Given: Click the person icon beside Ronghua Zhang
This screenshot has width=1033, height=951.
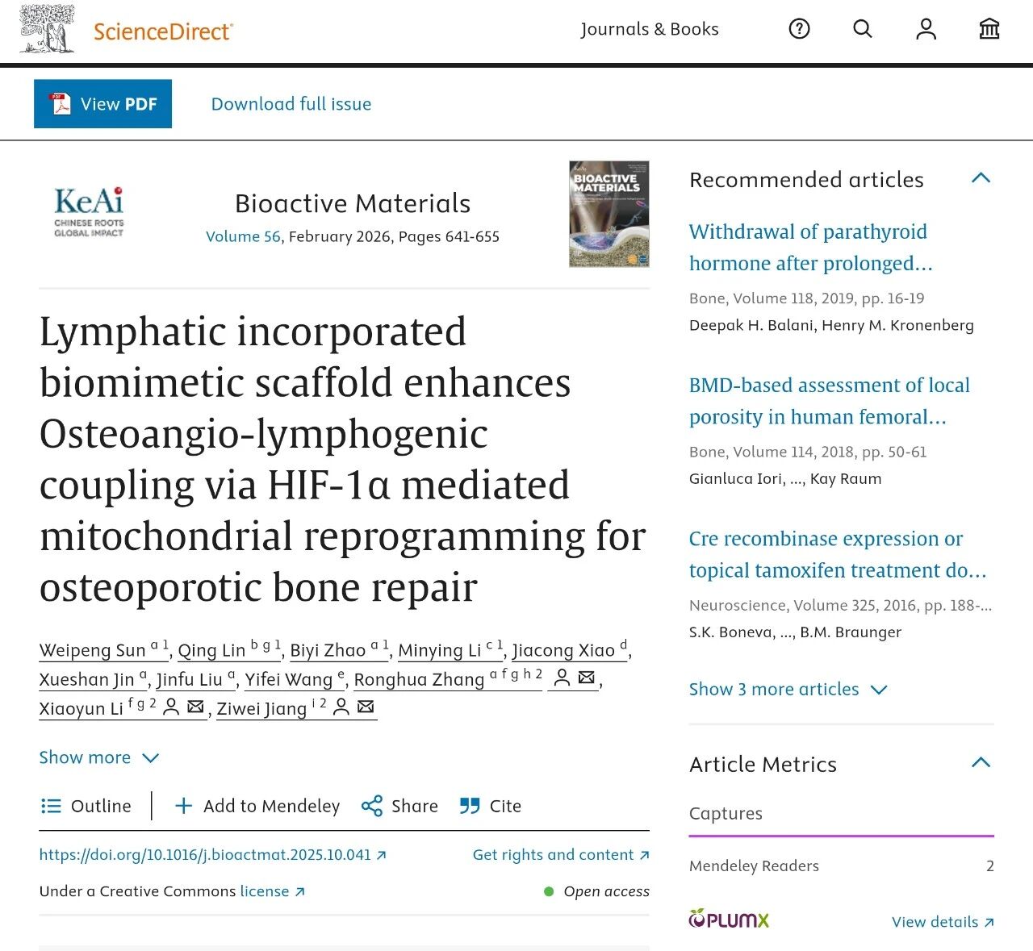Looking at the screenshot, I should (563, 678).
